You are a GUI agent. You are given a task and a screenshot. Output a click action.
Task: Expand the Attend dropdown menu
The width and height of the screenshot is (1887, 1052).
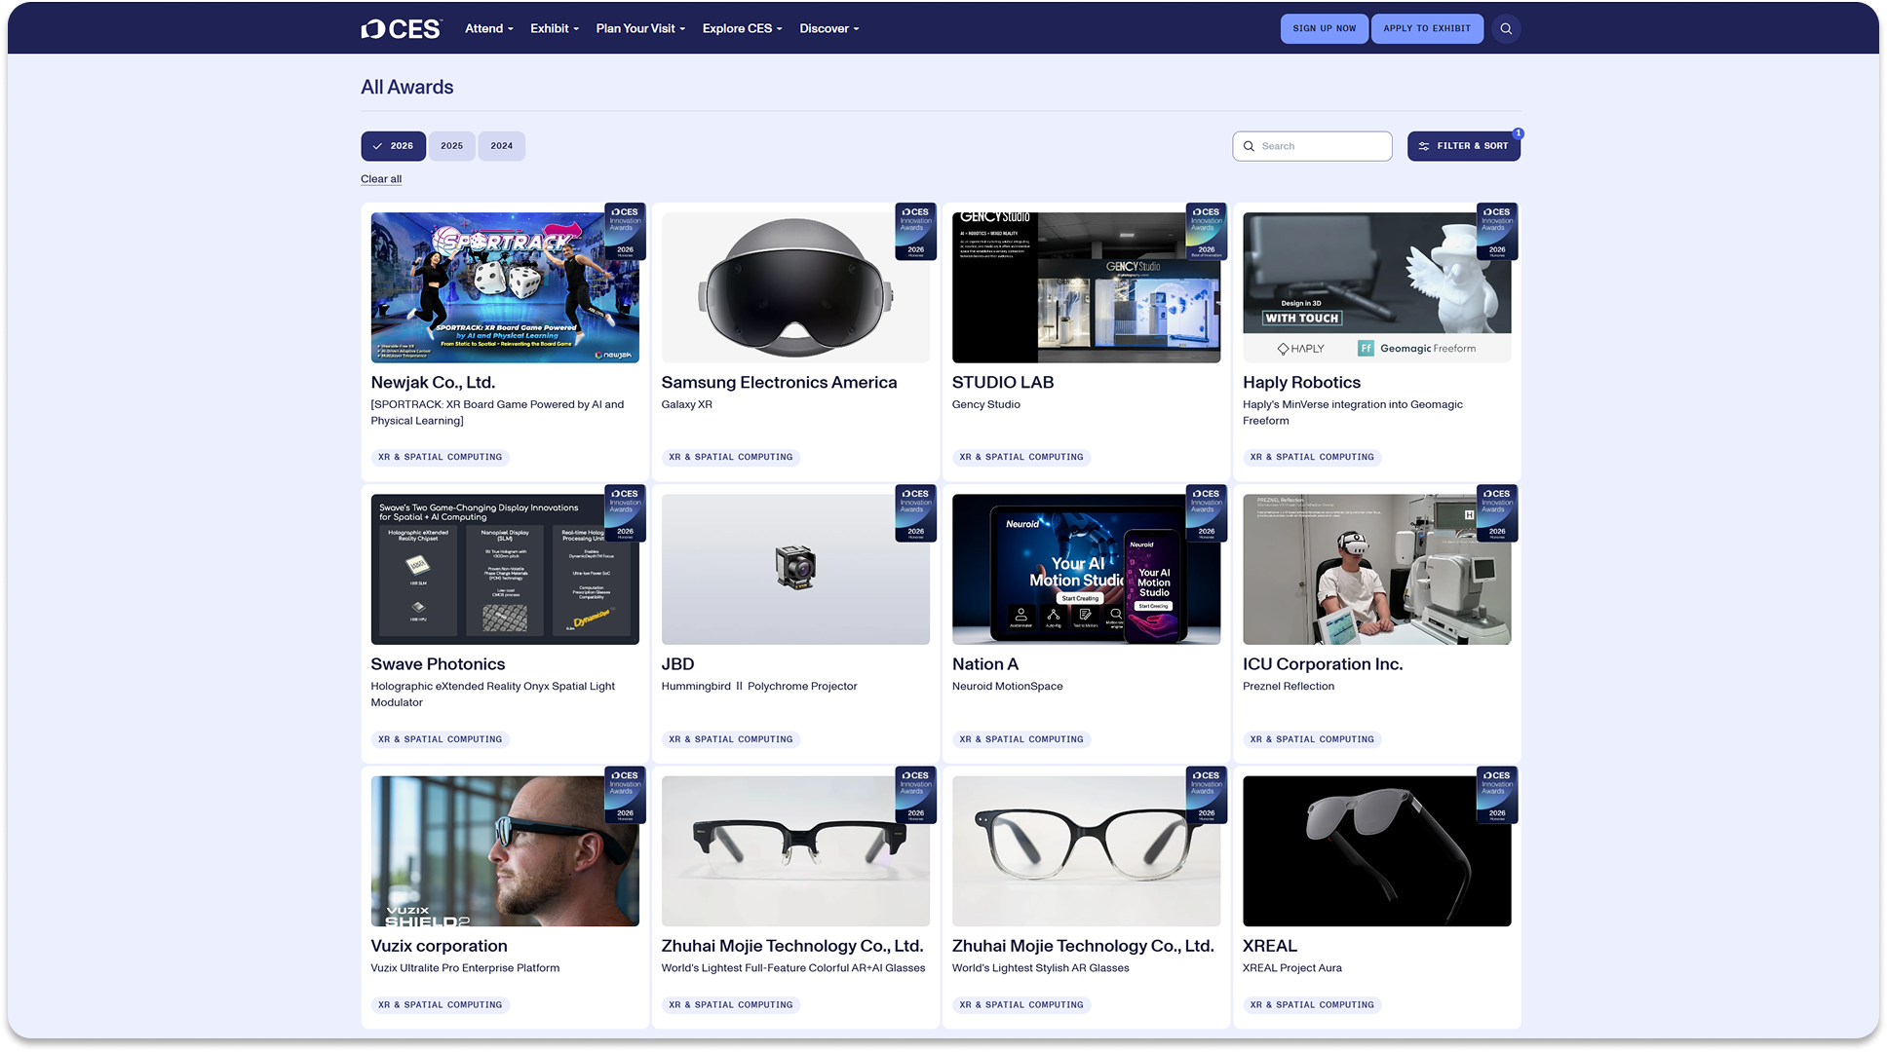[x=488, y=29]
